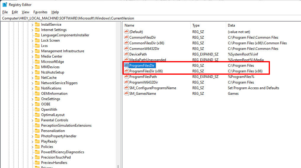Select the PhotoPropertyHandler key
This screenshot has width=301, height=168.
click(59, 136)
